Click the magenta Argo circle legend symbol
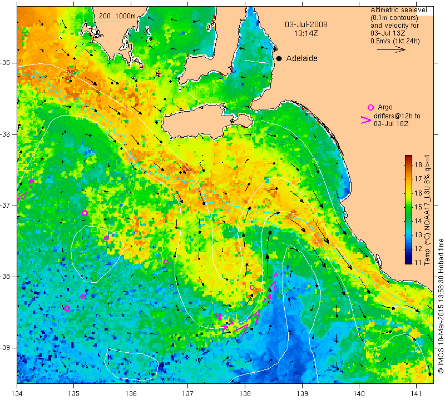Viewport: 445px width, 400px height. pos(370,107)
